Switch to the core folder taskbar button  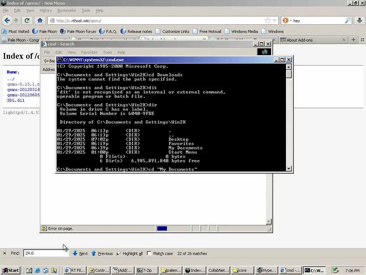[x=243, y=270]
